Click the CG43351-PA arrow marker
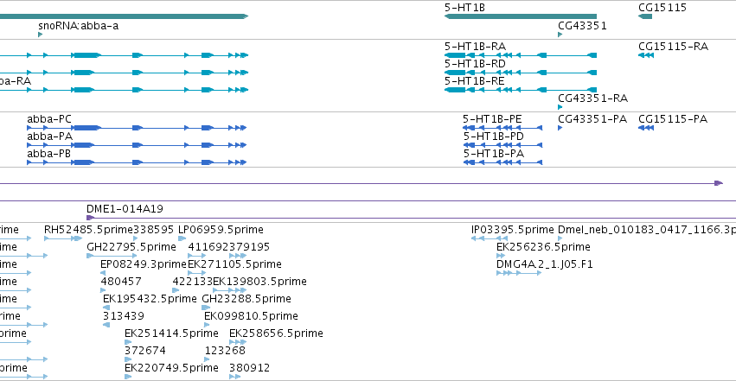 560,128
